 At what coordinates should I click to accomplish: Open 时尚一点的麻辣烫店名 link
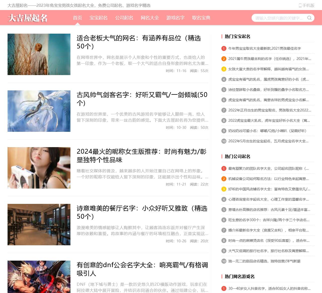point(269,241)
